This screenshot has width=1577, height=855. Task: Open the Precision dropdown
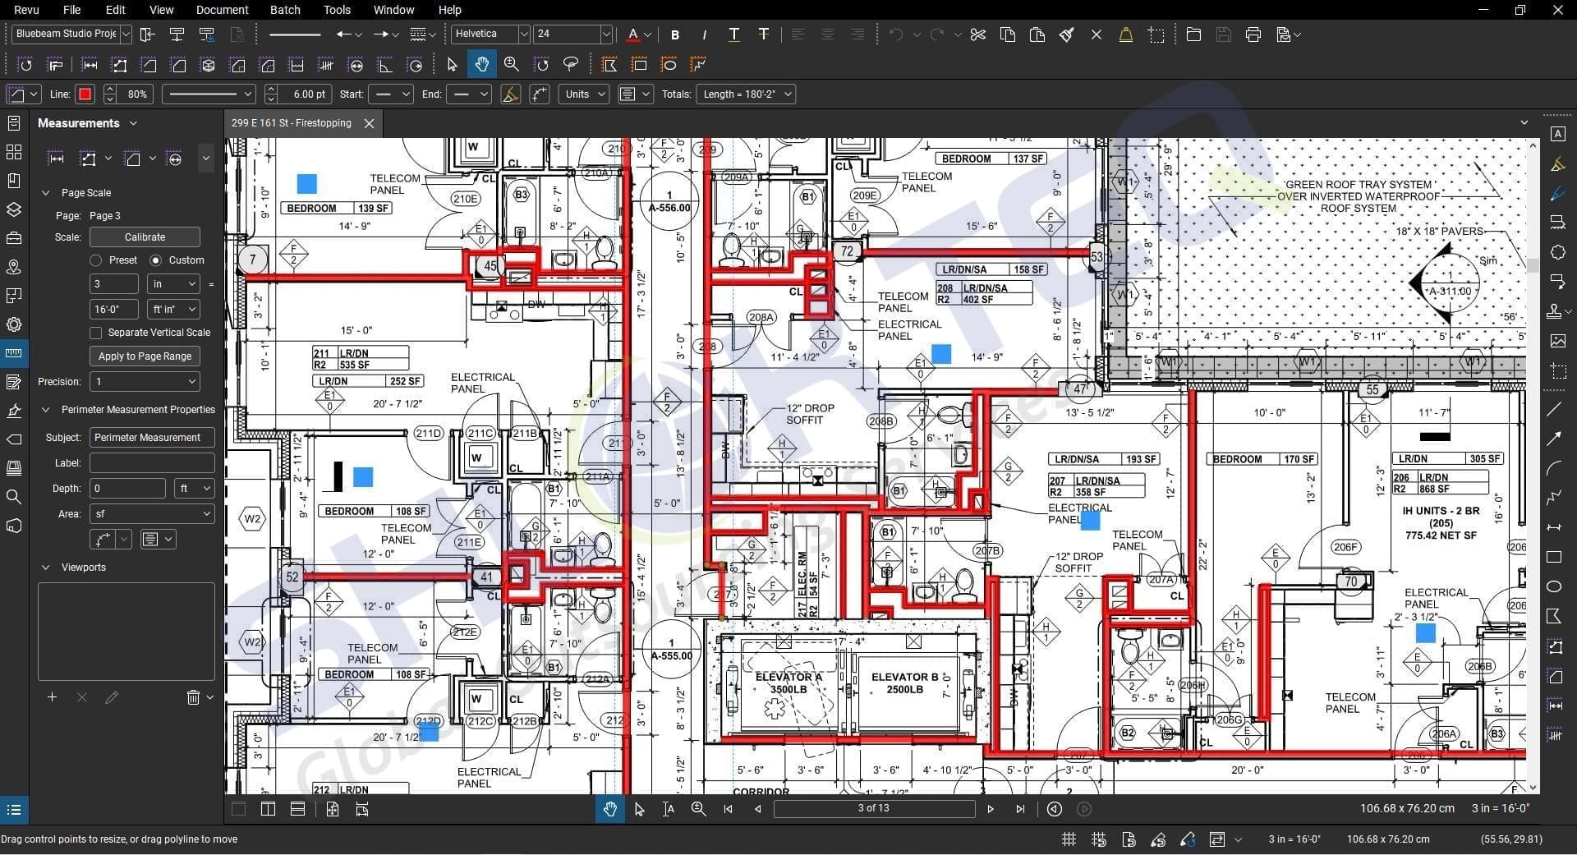coord(145,381)
